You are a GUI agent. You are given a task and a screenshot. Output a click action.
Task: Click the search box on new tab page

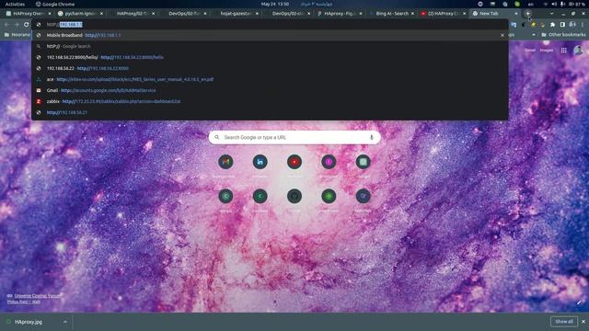click(x=294, y=137)
